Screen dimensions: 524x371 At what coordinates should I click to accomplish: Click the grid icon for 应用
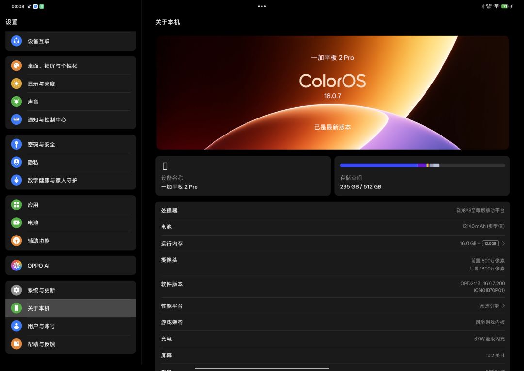pyautogui.click(x=16, y=205)
